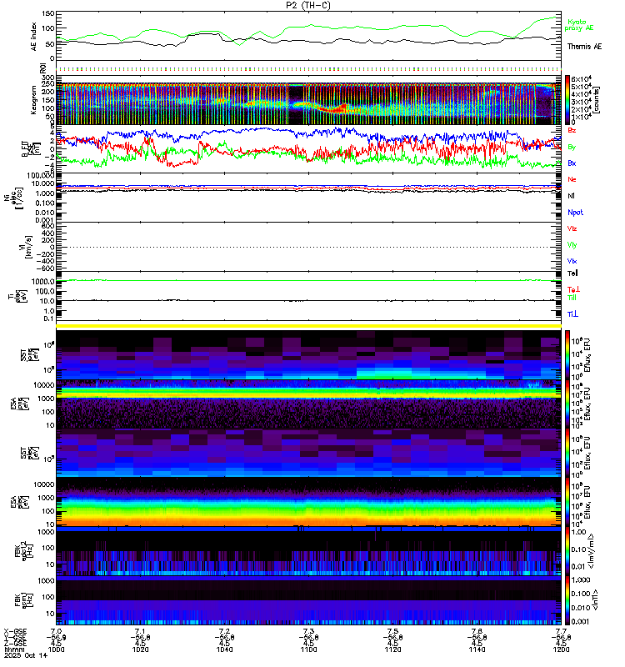625x667 pixels.
Task: Click the B_FIT GSE [nT] axis label
Action: click(32, 149)
